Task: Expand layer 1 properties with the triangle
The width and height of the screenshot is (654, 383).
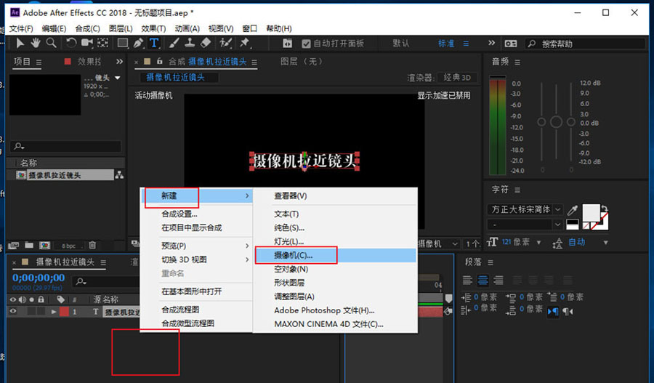Action: (53, 312)
